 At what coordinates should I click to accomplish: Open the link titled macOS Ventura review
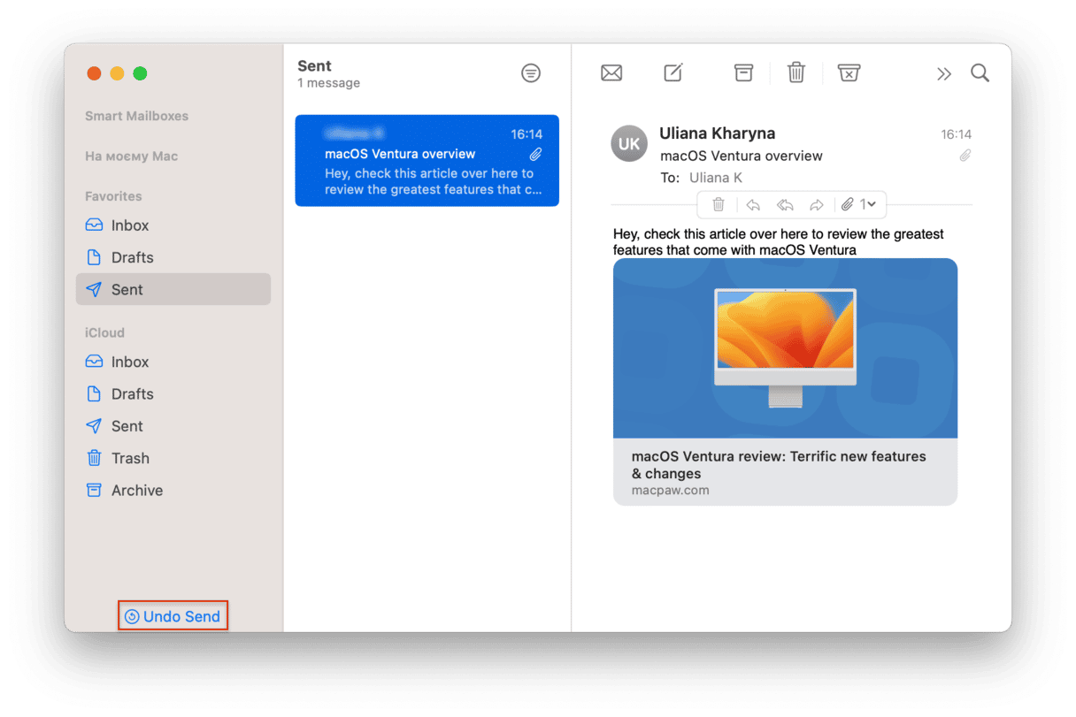pyautogui.click(x=779, y=465)
